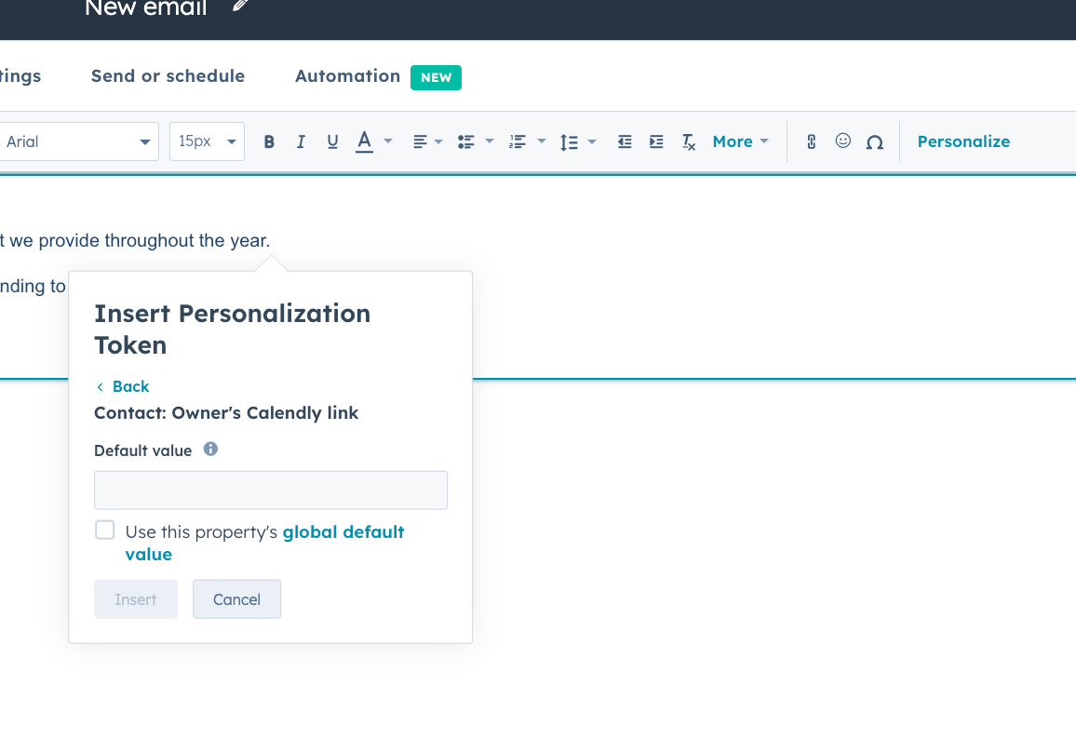
Task: Click the 'we provide throughout the year.' text
Action: coord(140,240)
